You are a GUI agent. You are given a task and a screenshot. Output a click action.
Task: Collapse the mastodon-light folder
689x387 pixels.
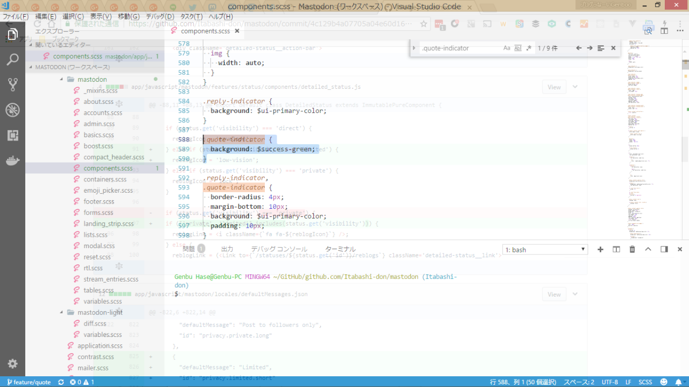pos(100,312)
